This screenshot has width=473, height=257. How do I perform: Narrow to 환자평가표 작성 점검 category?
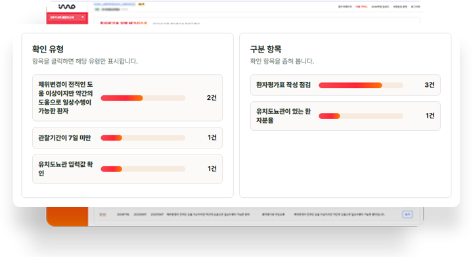tap(345, 85)
